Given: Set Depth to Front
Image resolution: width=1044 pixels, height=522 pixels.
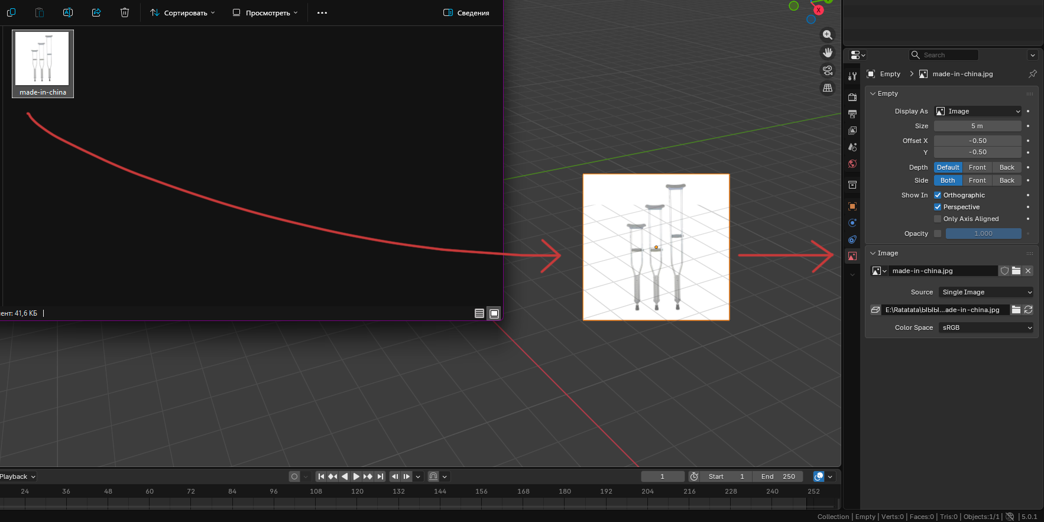Looking at the screenshot, I should click(977, 167).
